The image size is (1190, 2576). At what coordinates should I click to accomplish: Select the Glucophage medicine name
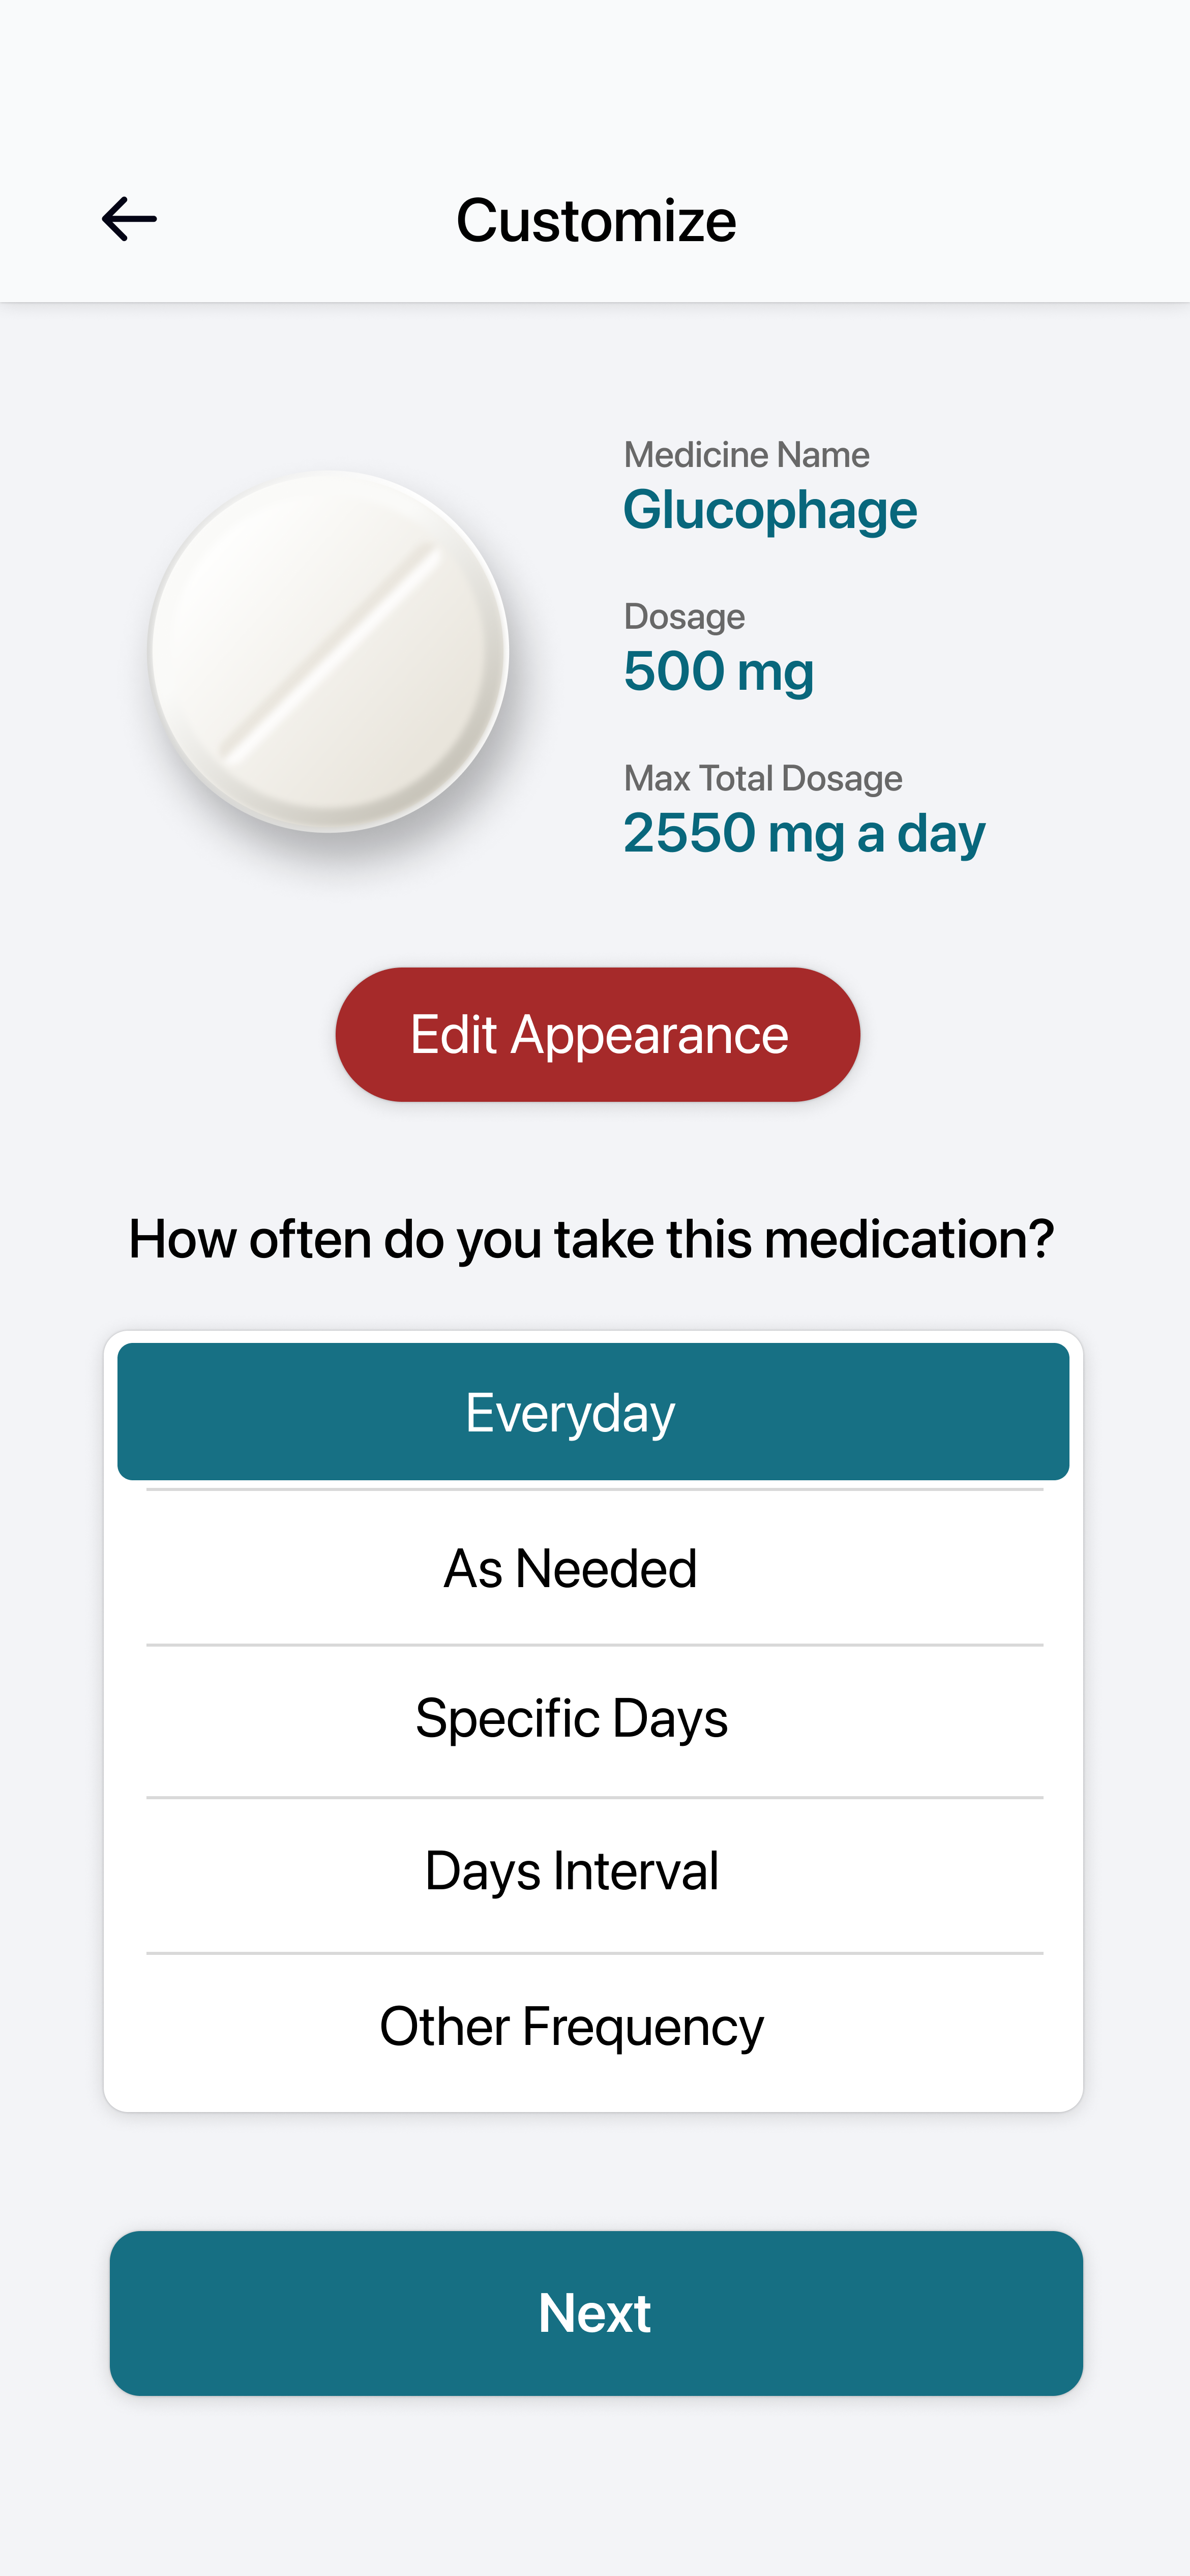point(769,510)
